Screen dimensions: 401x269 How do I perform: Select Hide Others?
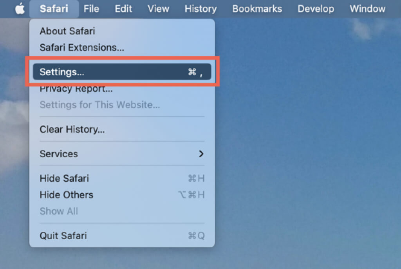122,195
